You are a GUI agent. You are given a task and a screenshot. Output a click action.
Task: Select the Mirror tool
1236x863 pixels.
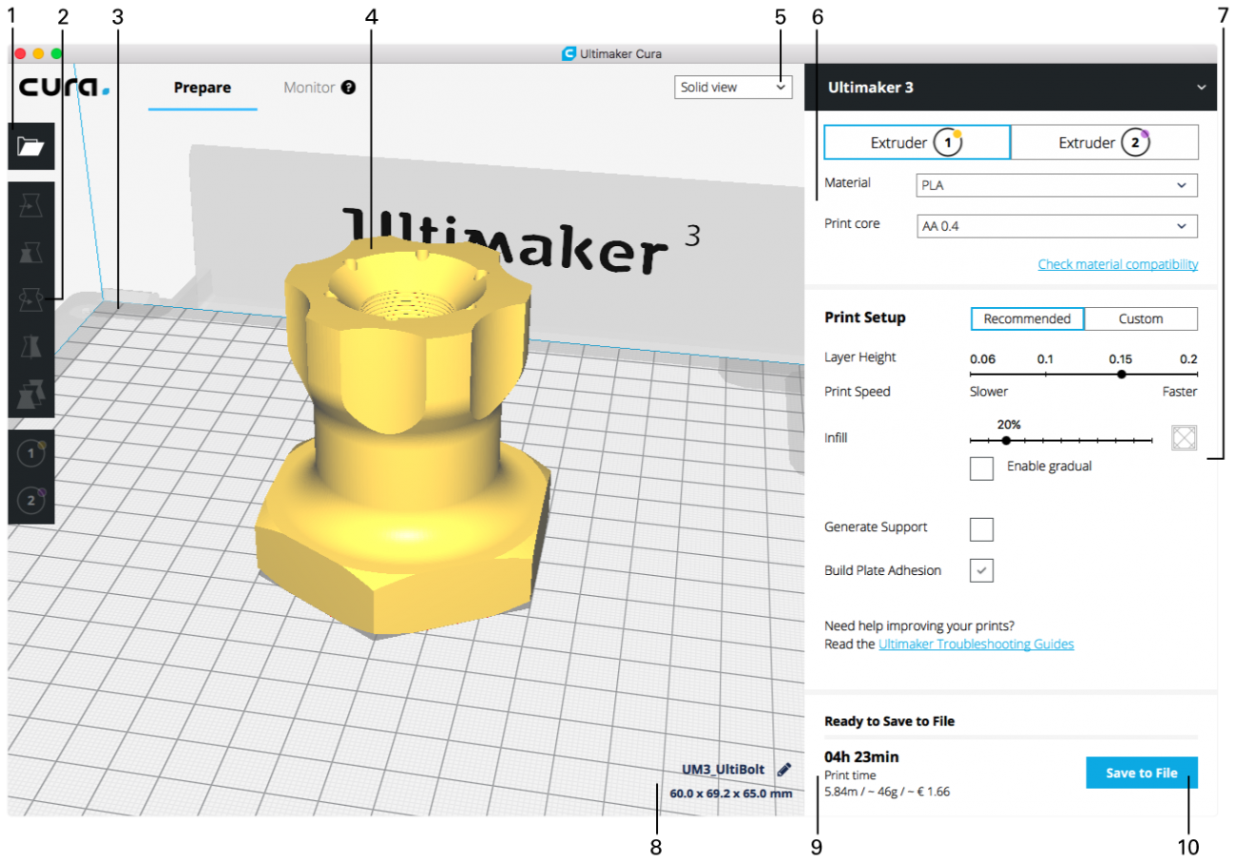tap(30, 346)
